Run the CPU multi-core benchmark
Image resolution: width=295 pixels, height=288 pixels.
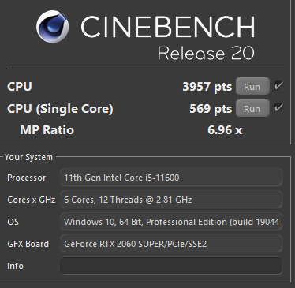coord(252,86)
